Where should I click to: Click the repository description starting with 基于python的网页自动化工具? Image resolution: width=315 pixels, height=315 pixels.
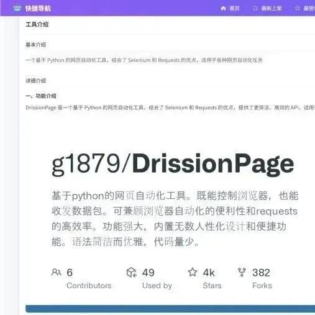point(175,219)
